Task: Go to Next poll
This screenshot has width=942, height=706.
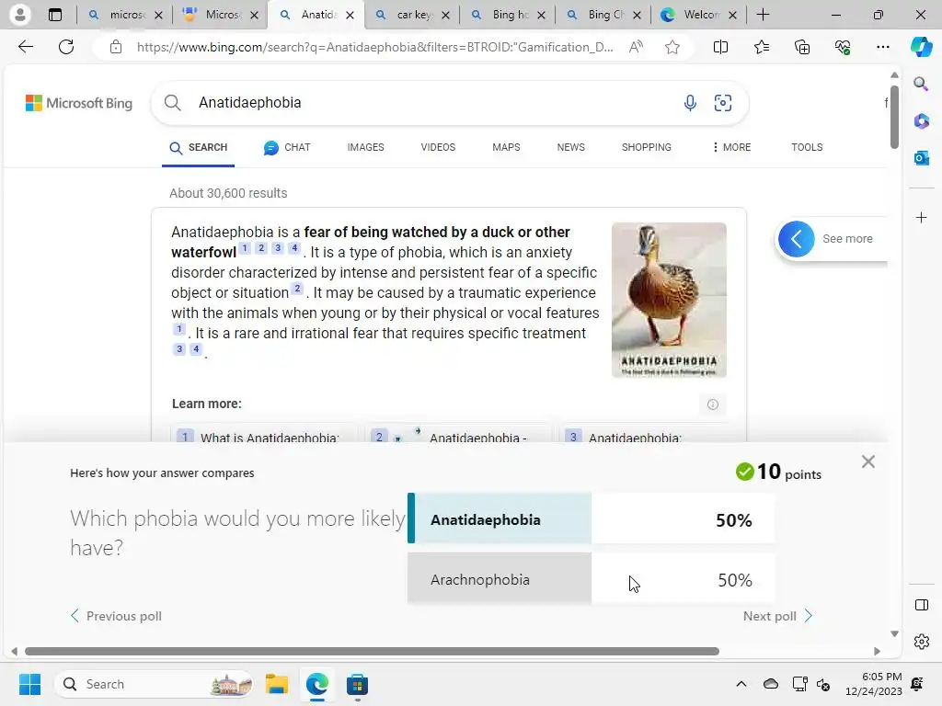Action: 777,617
